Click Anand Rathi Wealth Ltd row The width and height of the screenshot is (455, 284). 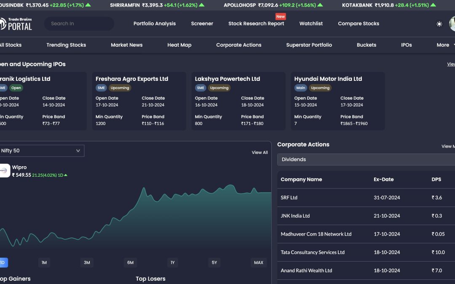pos(366,271)
